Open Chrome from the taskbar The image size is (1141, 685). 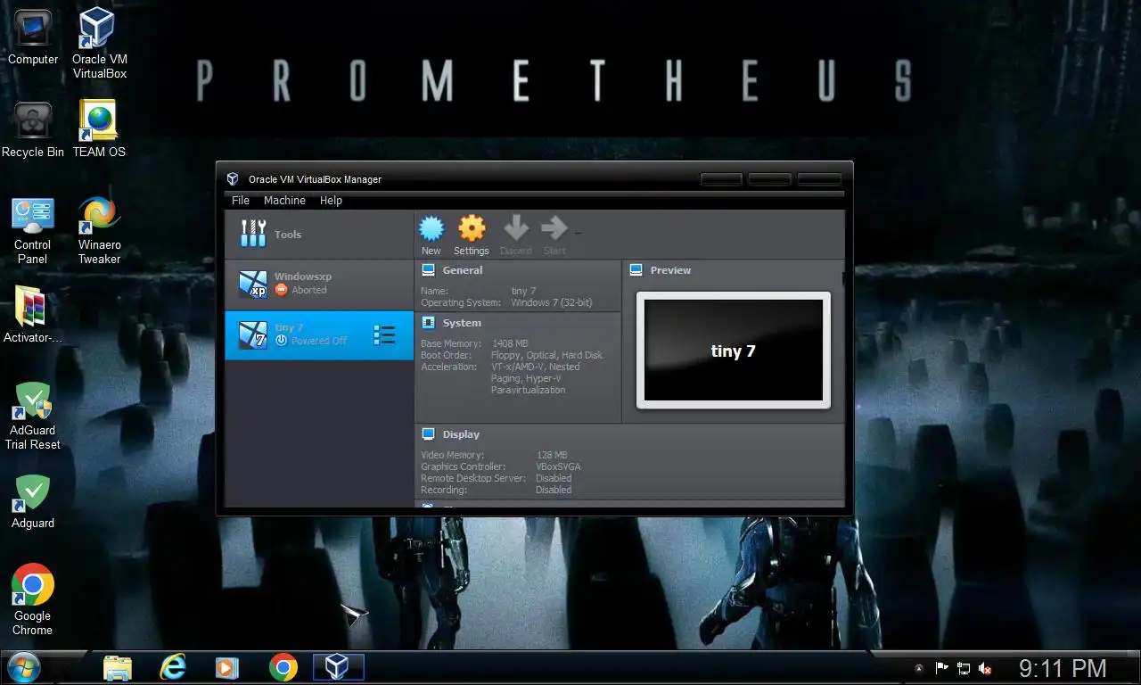pos(283,667)
